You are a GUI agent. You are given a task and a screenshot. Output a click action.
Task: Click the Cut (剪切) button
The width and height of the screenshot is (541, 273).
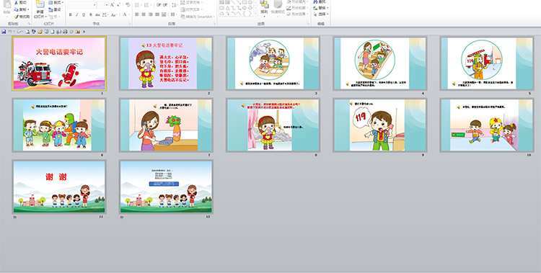[21, 2]
